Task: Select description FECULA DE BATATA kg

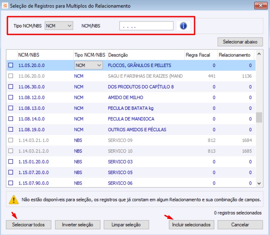Action: click(x=130, y=108)
